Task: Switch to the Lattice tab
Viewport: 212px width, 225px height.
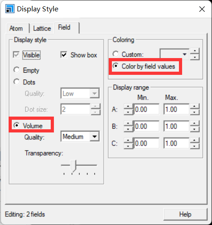Action: click(42, 28)
